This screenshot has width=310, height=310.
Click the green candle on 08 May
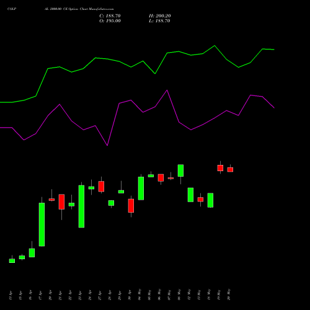click(180, 170)
